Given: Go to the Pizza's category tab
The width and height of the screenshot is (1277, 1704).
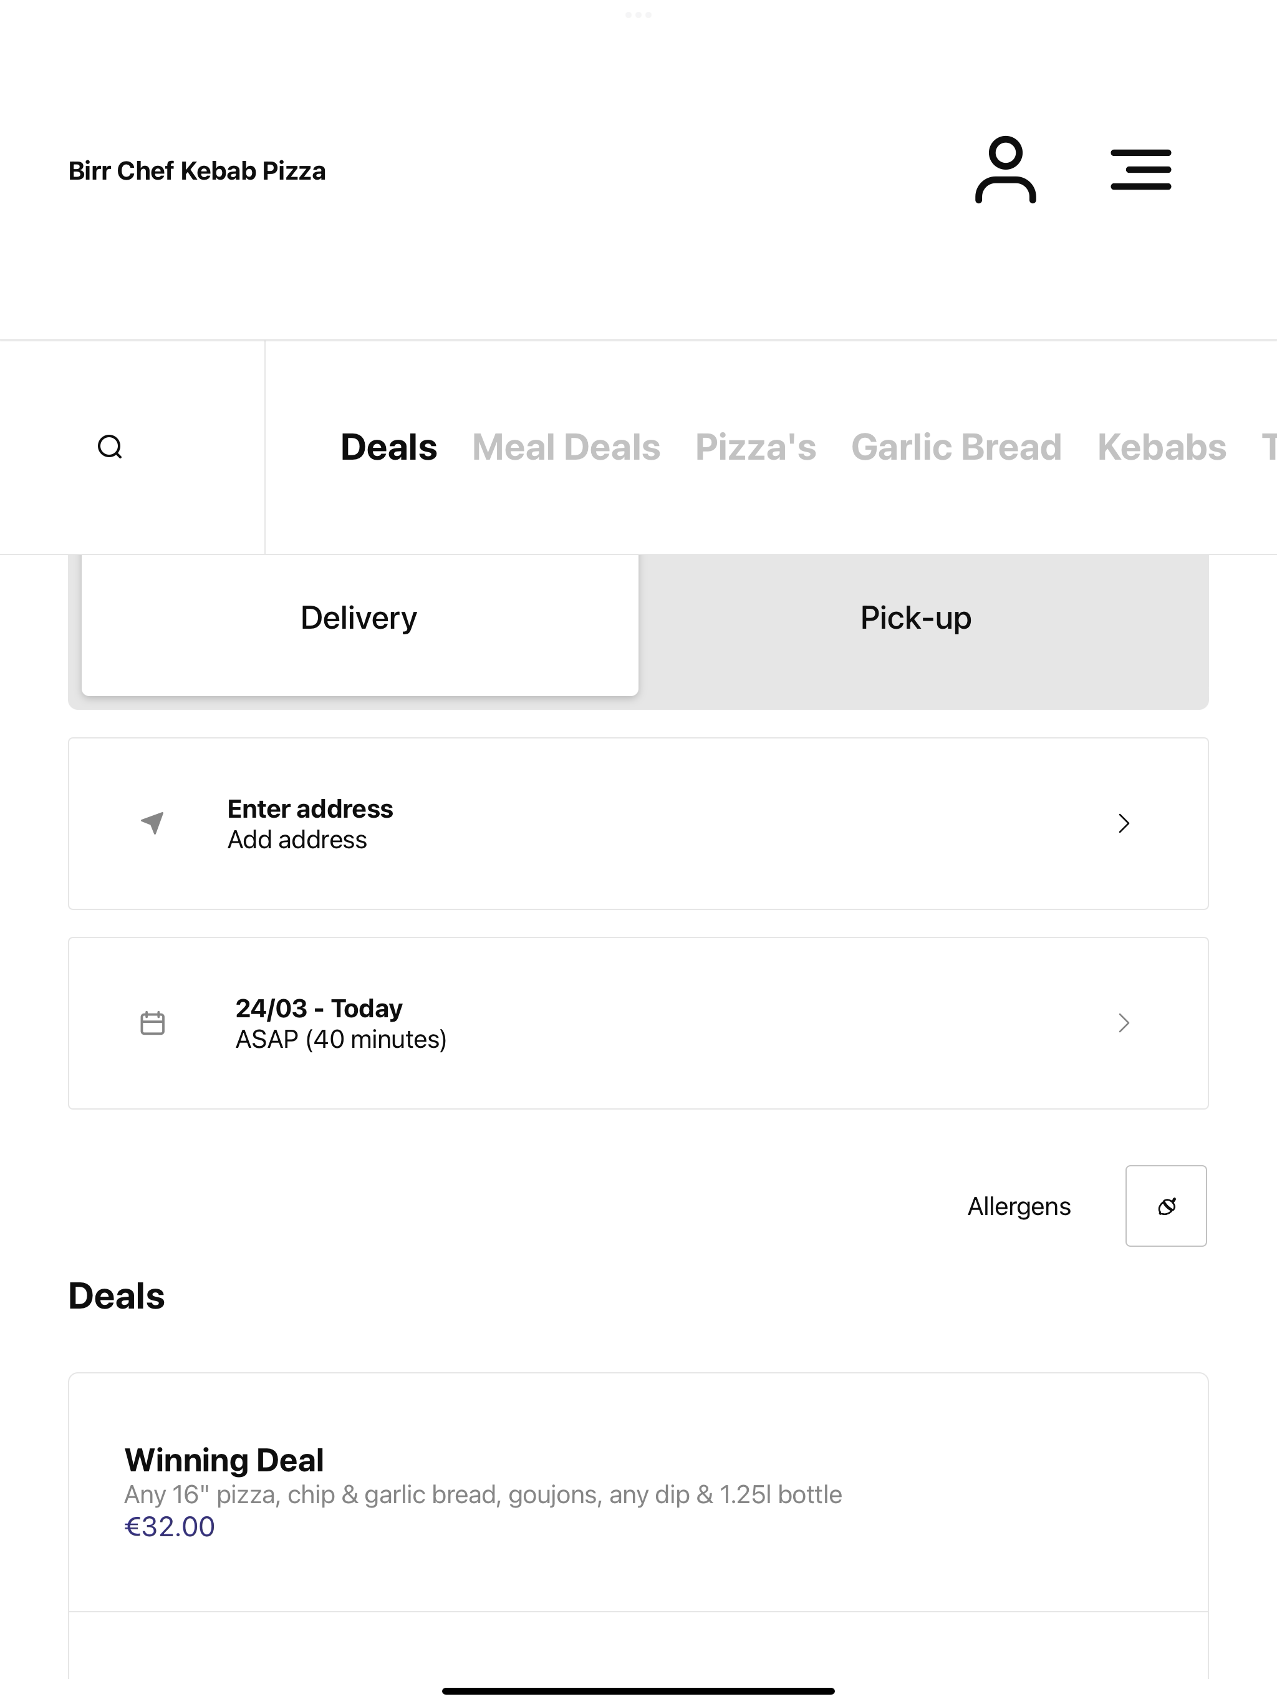Looking at the screenshot, I should click(756, 448).
